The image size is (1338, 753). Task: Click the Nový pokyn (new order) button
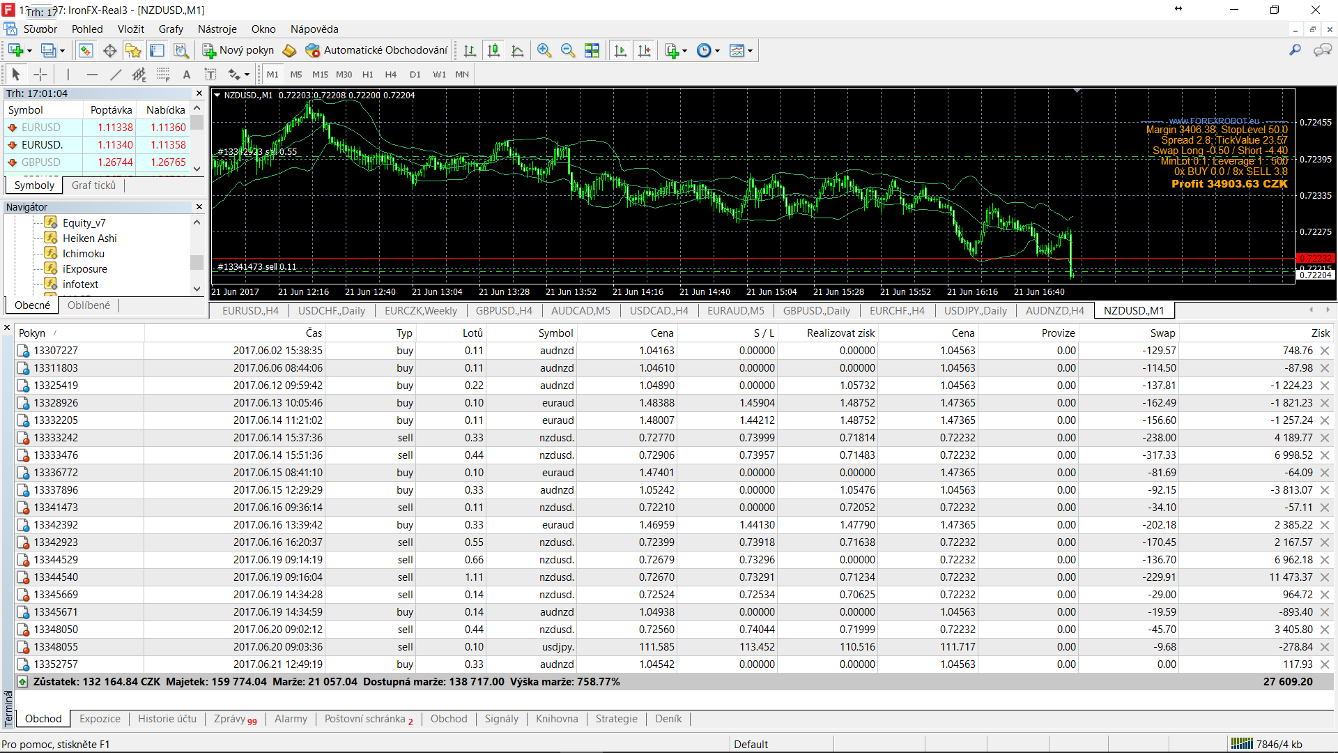tap(238, 50)
